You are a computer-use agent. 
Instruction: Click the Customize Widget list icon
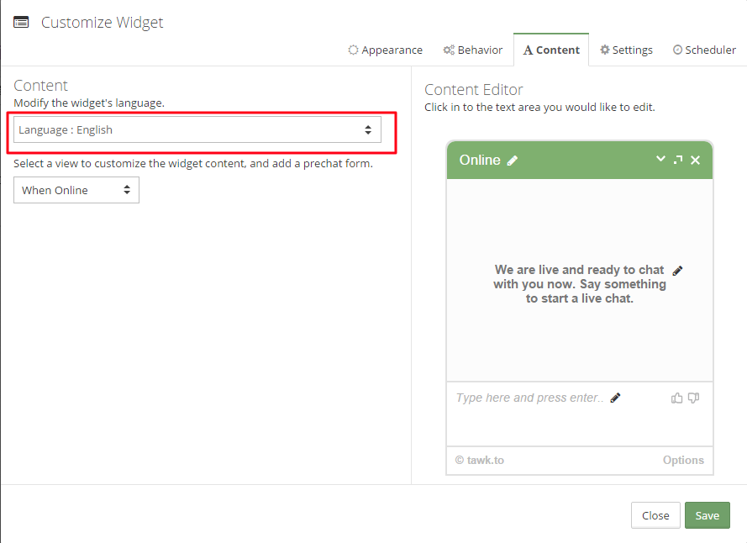coord(21,22)
